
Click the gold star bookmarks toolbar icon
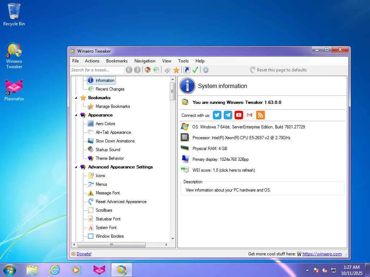coord(176,70)
